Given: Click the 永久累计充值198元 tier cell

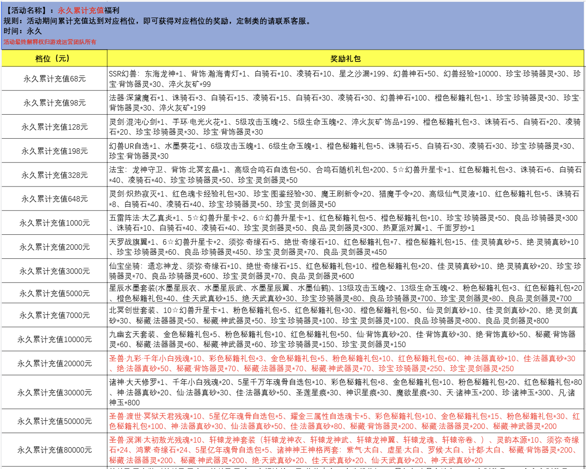Looking at the screenshot, I should click(x=54, y=151).
